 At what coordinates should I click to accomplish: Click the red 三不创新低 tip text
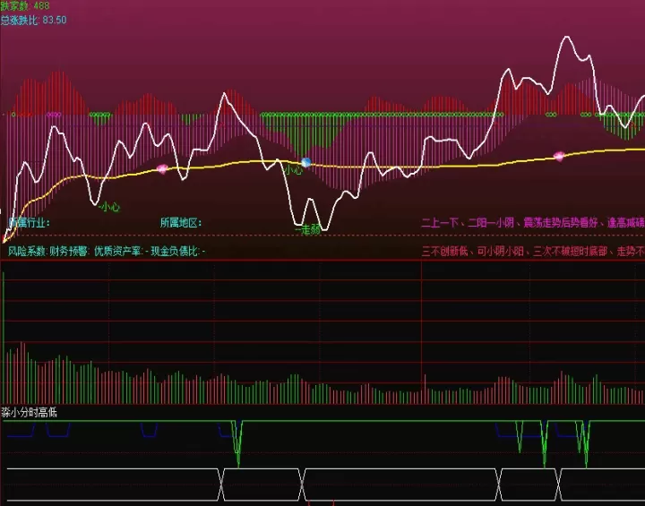pyautogui.click(x=533, y=251)
